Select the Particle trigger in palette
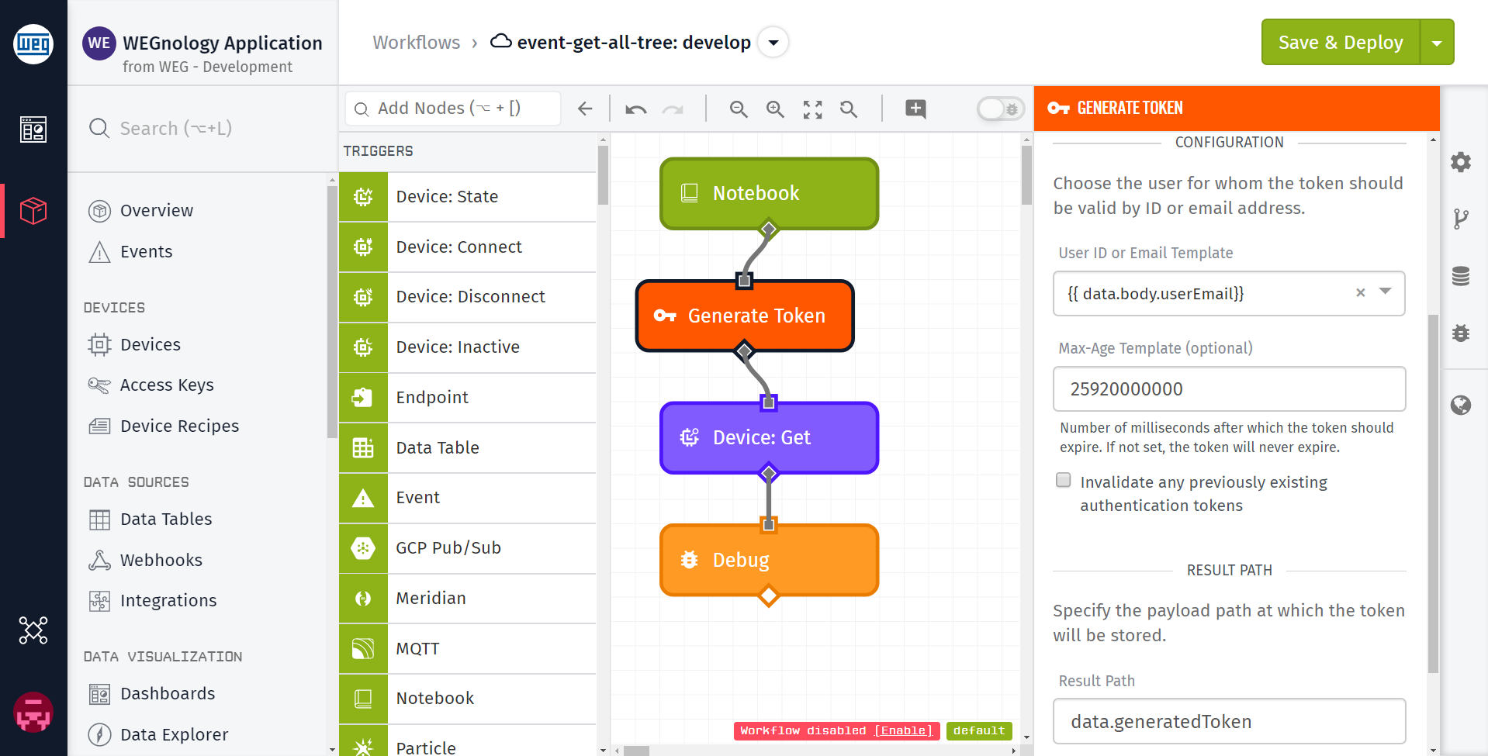This screenshot has height=756, width=1488. point(467,741)
